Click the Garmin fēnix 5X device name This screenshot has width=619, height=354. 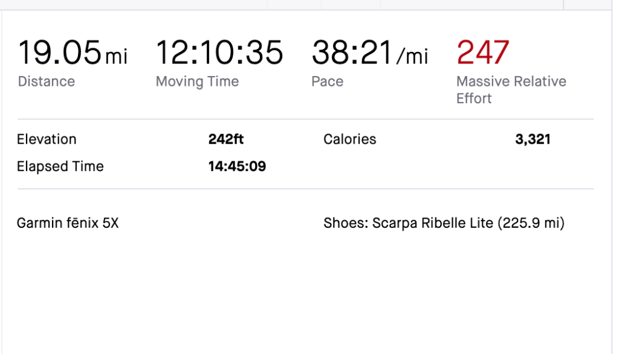[x=68, y=224]
